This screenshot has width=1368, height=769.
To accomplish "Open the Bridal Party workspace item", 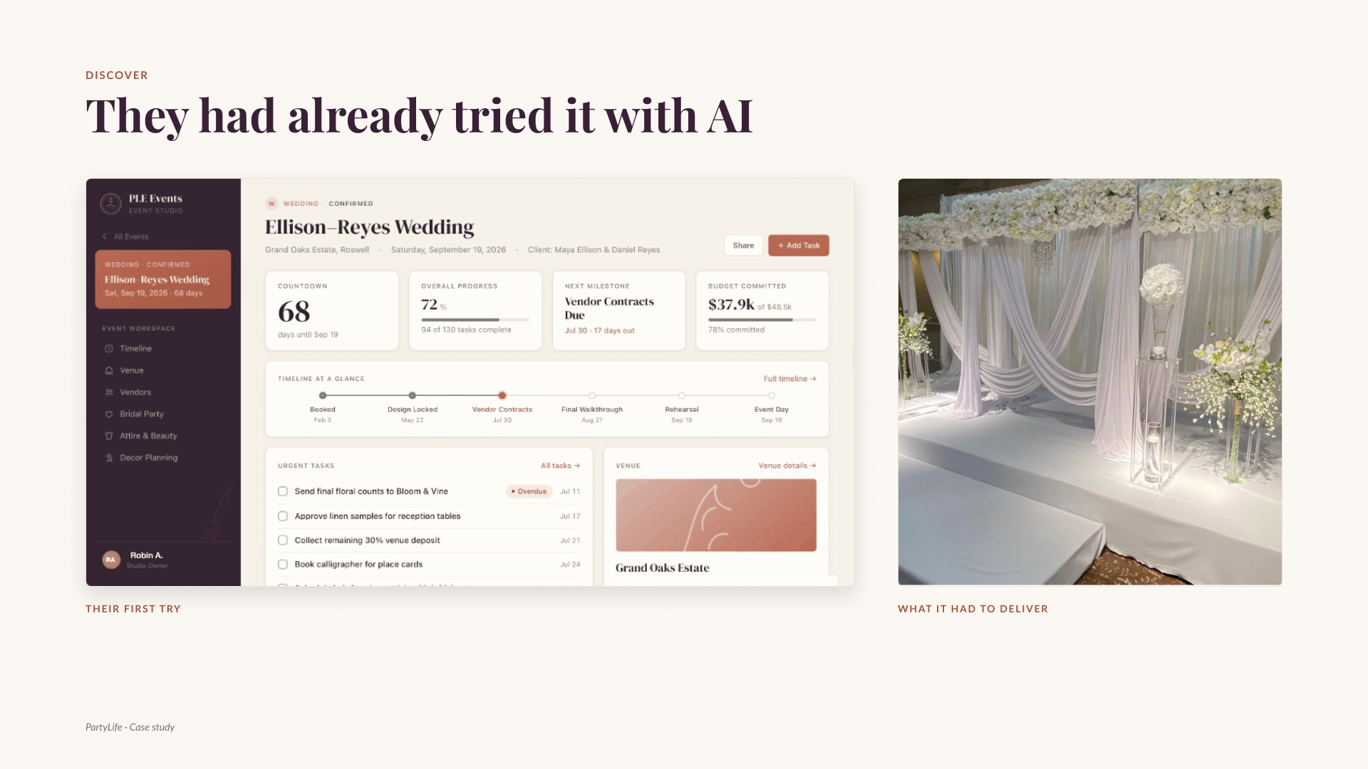I will click(142, 414).
